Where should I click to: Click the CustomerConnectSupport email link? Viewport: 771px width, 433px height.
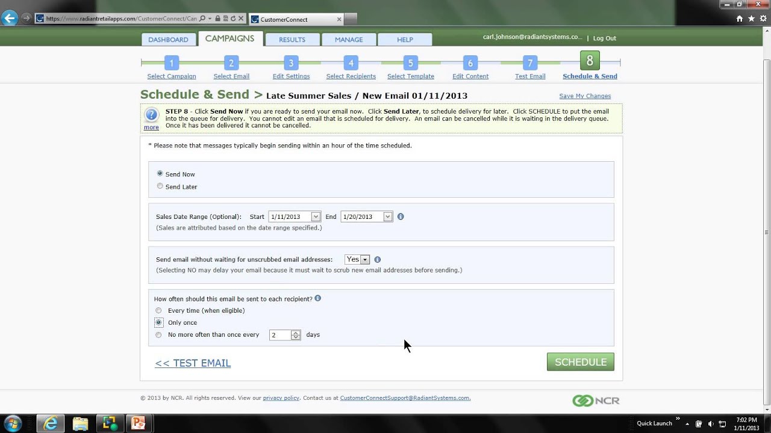coord(405,398)
